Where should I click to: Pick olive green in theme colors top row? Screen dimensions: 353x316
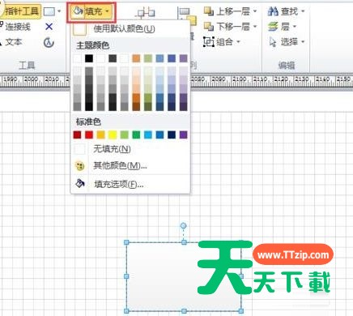(x=148, y=58)
